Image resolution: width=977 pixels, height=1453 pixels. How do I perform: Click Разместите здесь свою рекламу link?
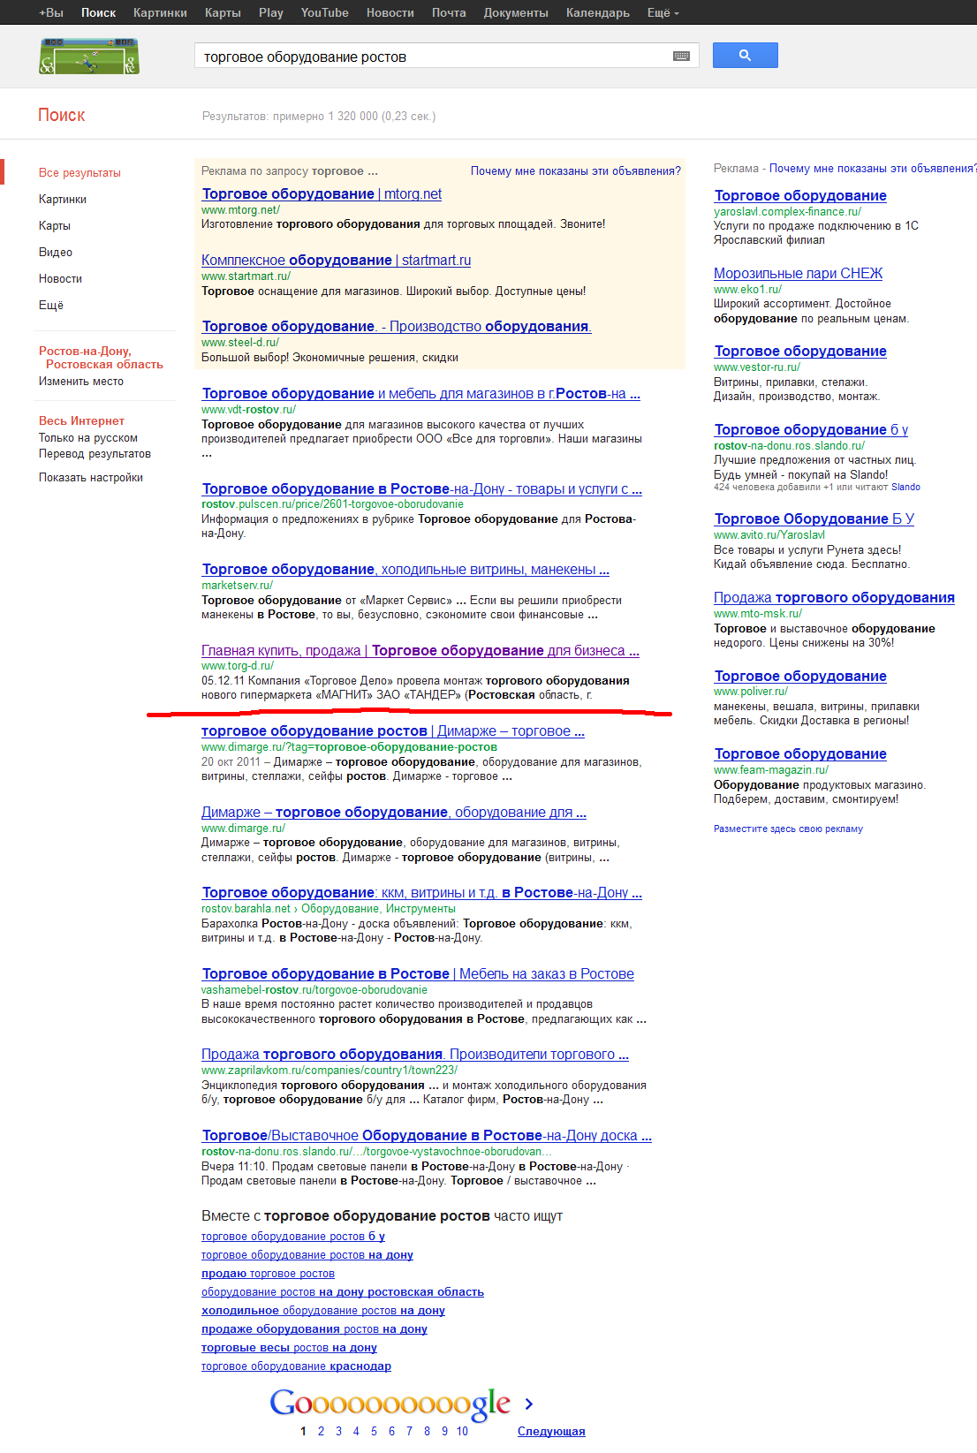[x=788, y=829]
